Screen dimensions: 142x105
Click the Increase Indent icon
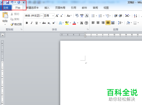coord(120,16)
